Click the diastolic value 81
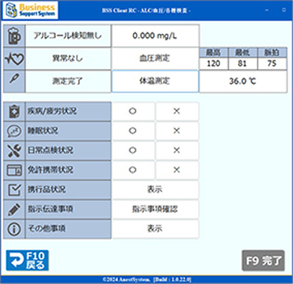Viewport: 293px width, 284px height. [x=243, y=63]
